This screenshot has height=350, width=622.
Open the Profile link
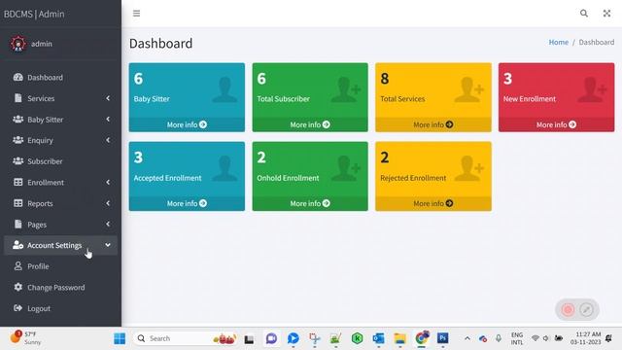[x=38, y=266]
